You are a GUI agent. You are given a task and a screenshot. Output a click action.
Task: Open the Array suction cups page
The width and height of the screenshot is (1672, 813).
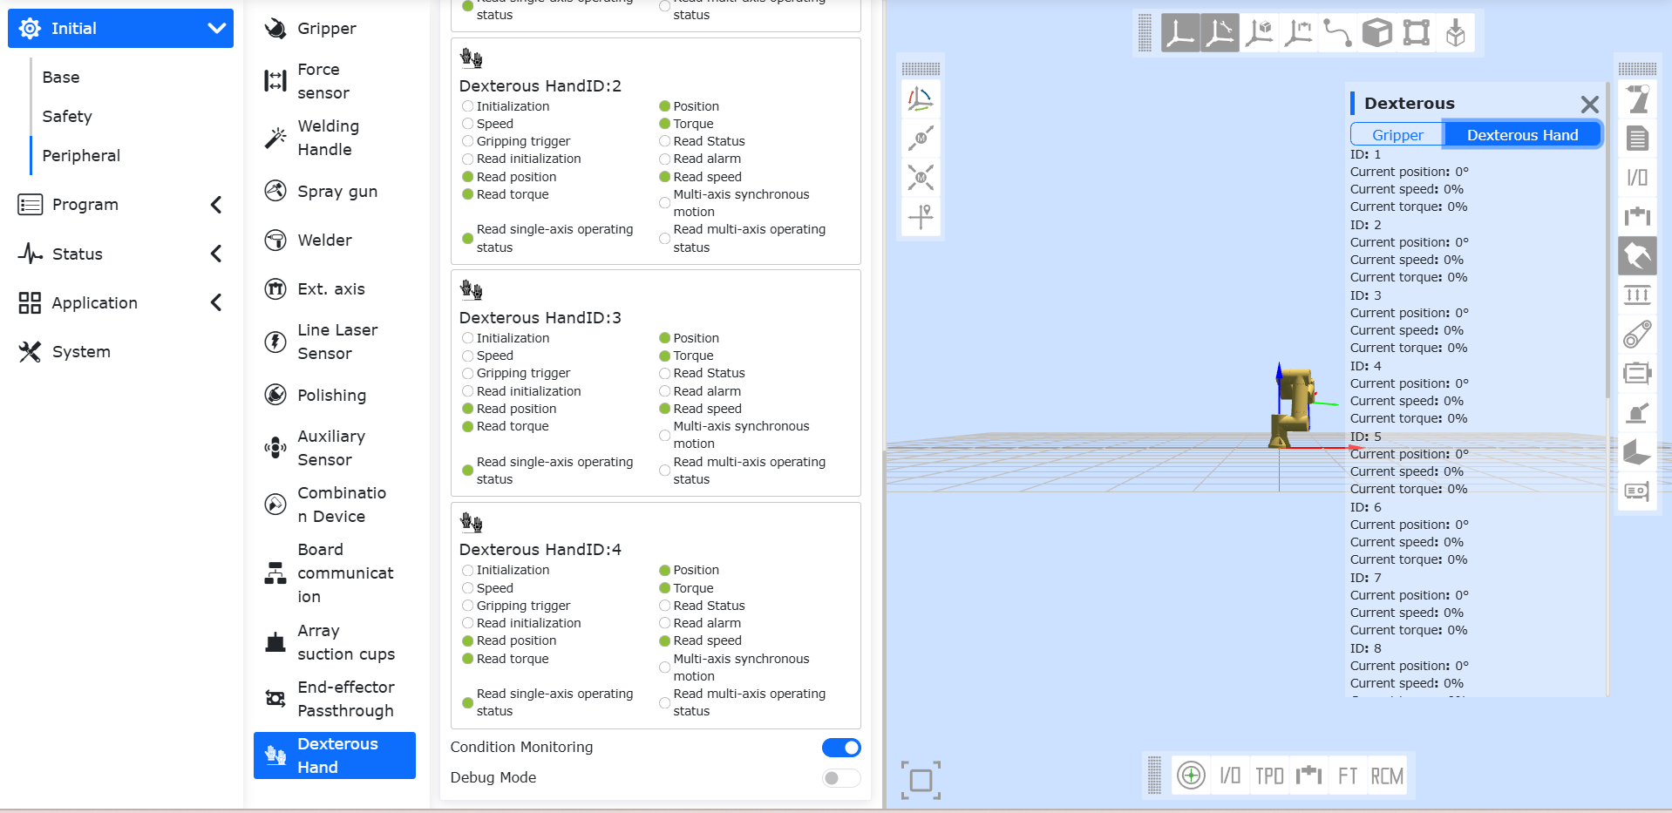pyautogui.click(x=335, y=642)
